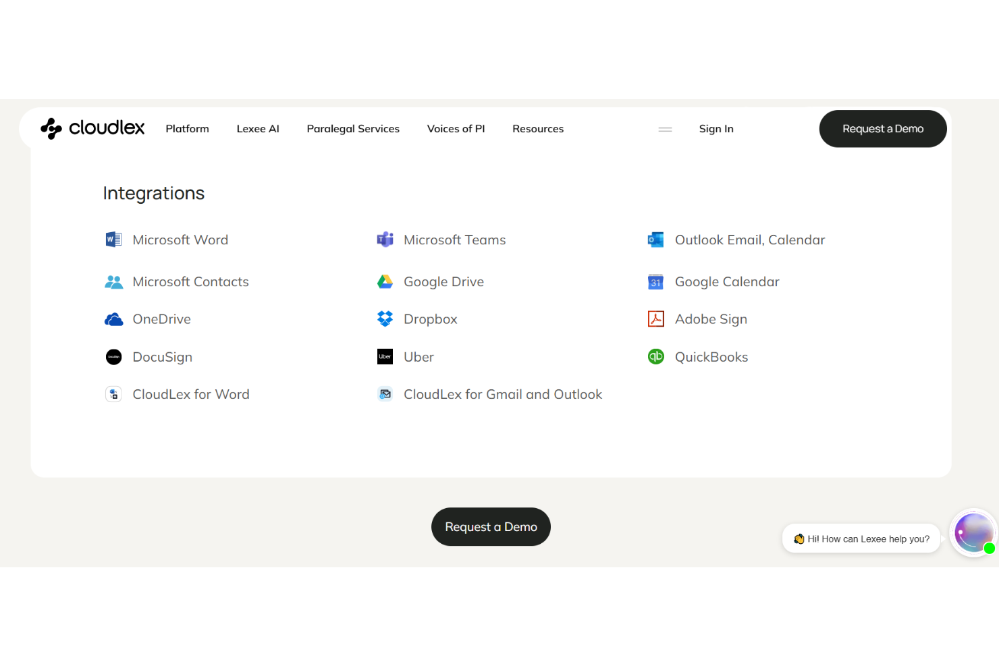Click the Google Calendar icon
Screen dimensions: 999x666
[655, 281]
